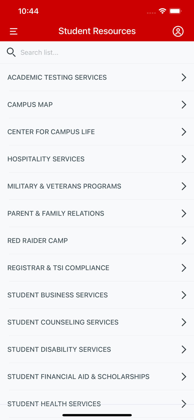
Task: Open Student Financial Aid & Scholarships
Action: click(x=78, y=377)
